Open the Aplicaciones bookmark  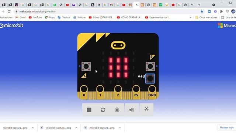[6, 17]
